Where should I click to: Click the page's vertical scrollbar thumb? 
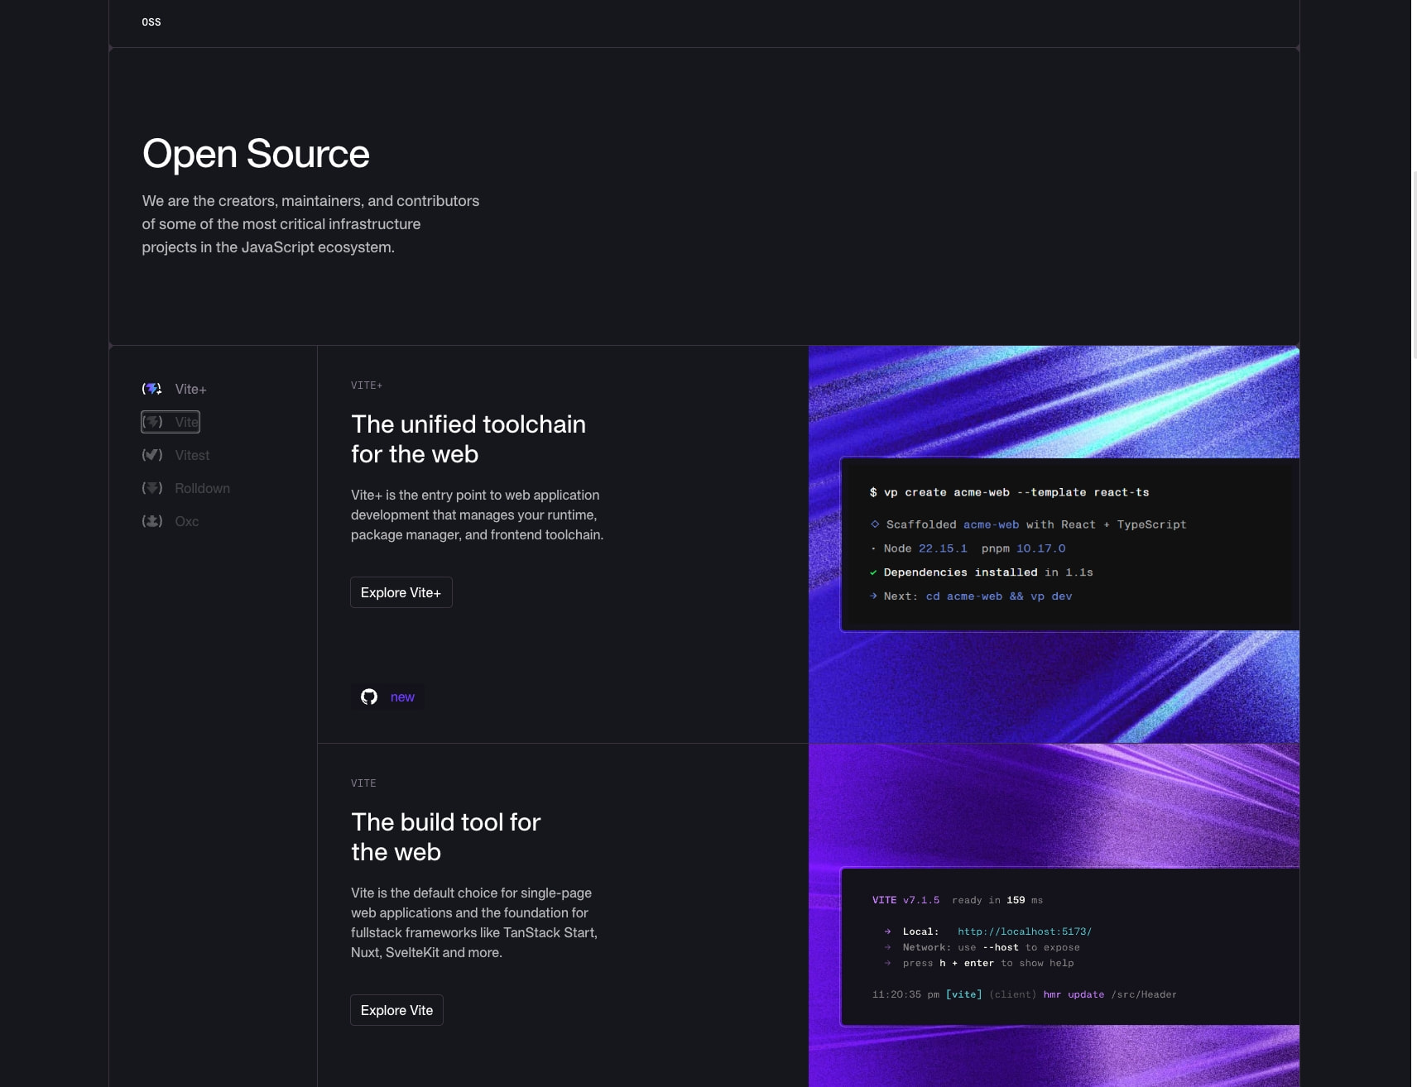click(1415, 265)
